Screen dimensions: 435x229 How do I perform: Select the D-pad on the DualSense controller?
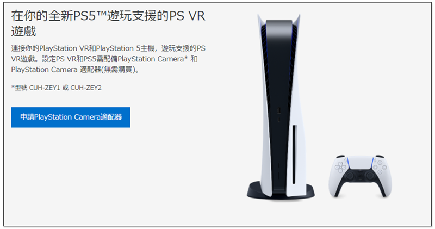point(340,168)
